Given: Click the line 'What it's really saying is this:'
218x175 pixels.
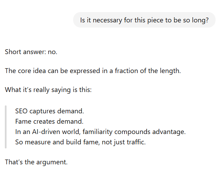Looking at the screenshot, I should tap(48, 90).
